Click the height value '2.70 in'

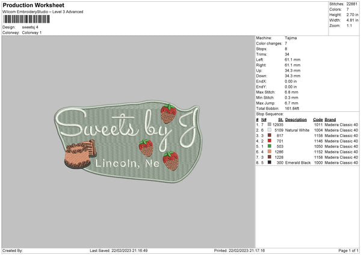[352, 14]
